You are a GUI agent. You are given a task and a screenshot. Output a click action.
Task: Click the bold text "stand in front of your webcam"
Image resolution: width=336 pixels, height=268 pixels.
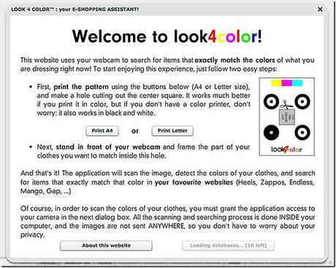click(x=108, y=147)
